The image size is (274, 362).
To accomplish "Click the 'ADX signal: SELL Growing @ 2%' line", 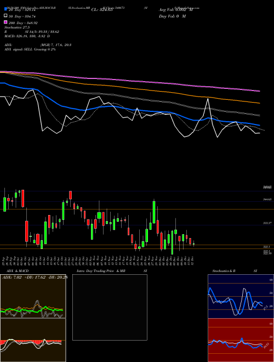I will pyautogui.click(x=30, y=49).
